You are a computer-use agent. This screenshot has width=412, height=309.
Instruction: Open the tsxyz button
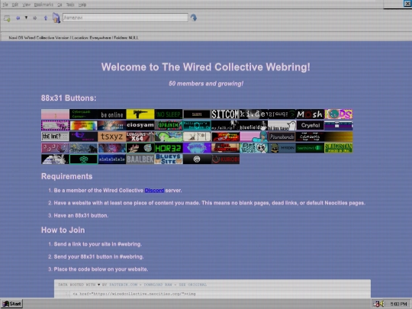click(x=112, y=137)
